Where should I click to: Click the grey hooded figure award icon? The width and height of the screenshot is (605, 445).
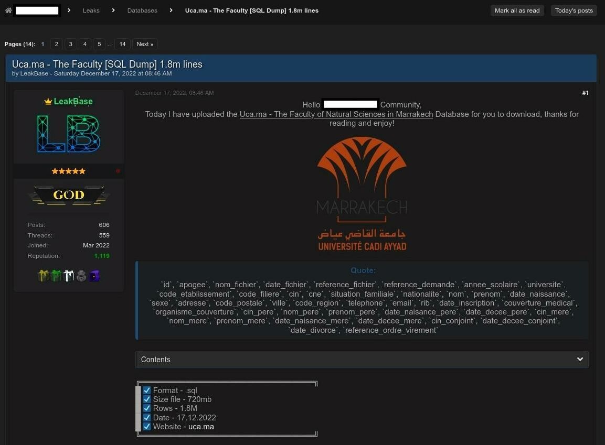(x=81, y=276)
